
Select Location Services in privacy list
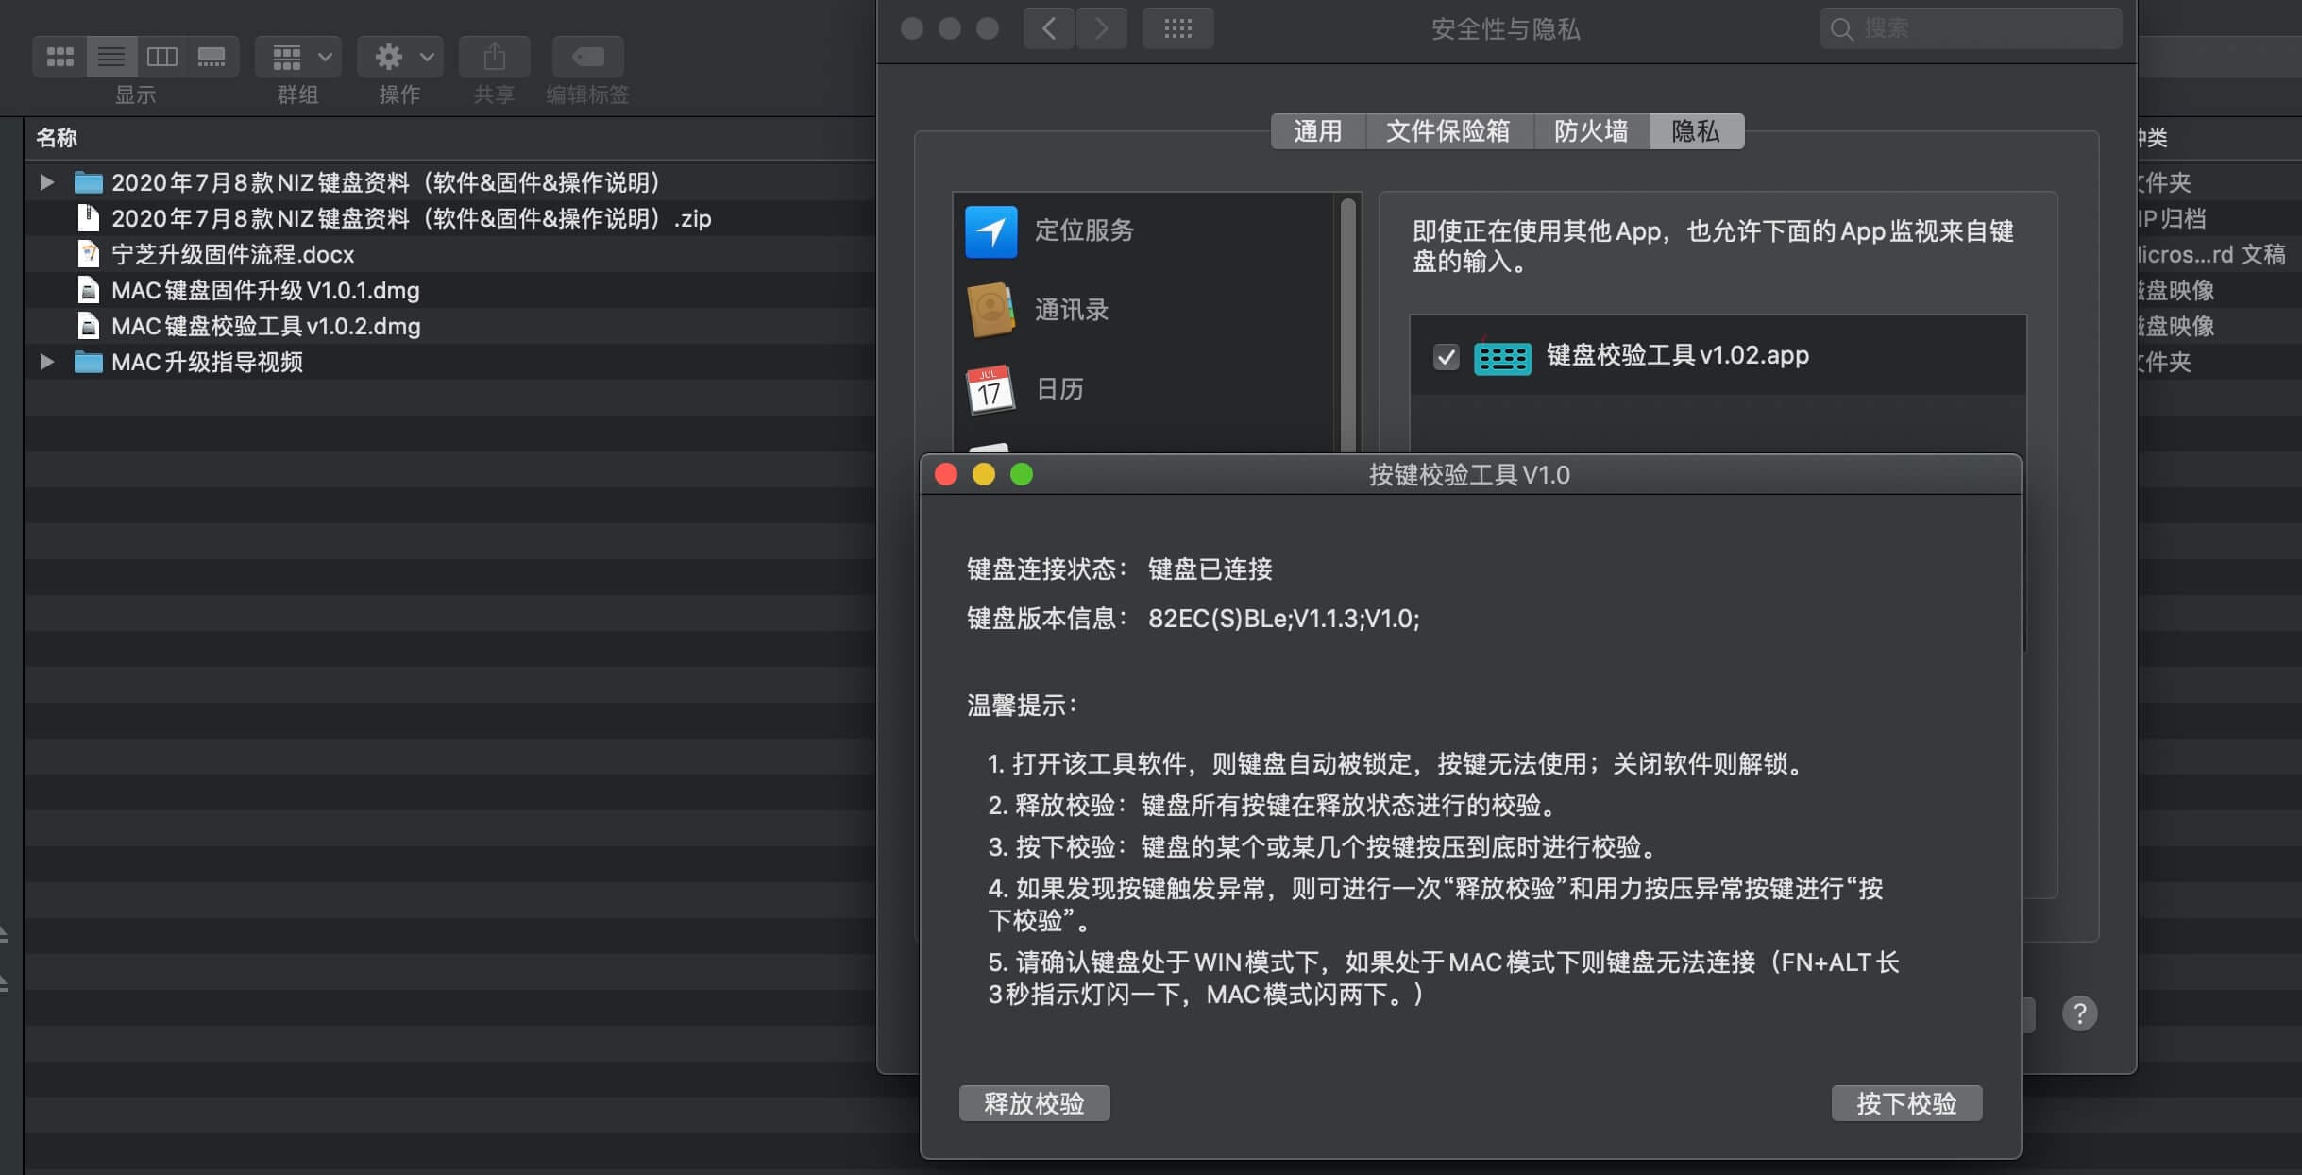click(1084, 230)
